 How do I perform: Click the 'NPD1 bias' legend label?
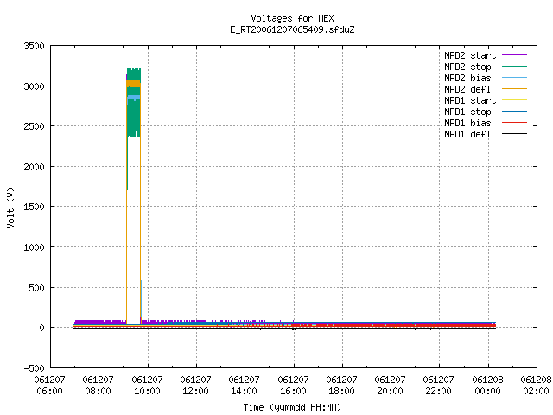click(x=467, y=123)
